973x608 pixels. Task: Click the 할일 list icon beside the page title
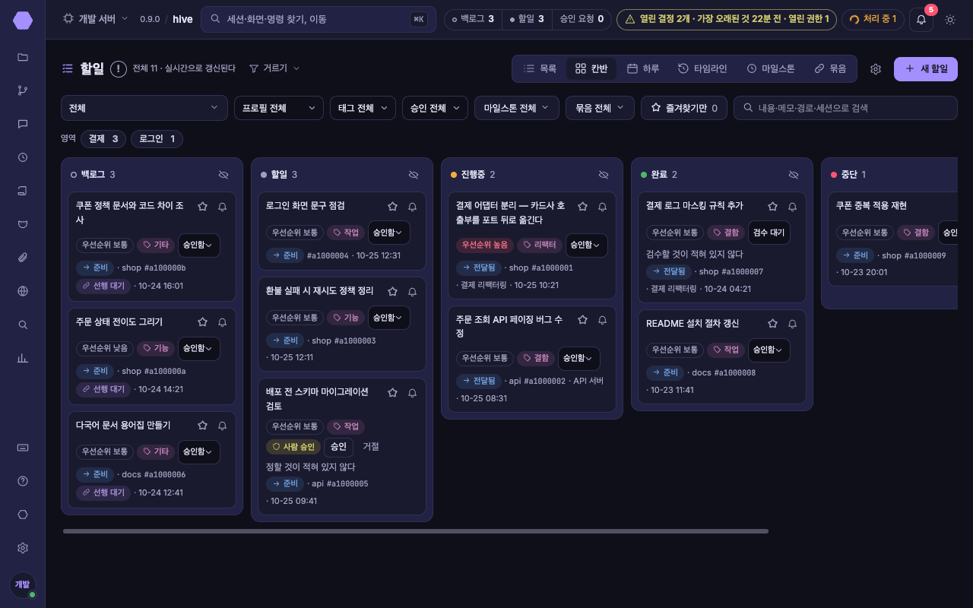pyautogui.click(x=68, y=68)
